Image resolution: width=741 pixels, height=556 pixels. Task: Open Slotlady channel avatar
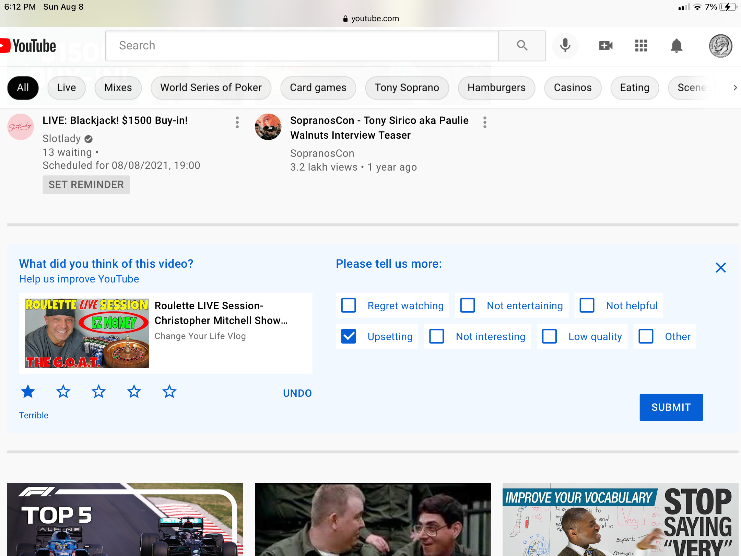tap(21, 127)
